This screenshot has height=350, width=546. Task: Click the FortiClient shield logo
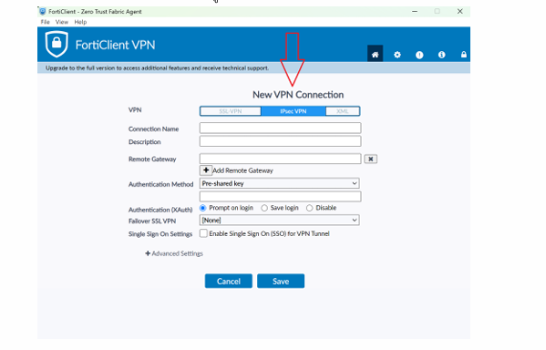tap(57, 45)
